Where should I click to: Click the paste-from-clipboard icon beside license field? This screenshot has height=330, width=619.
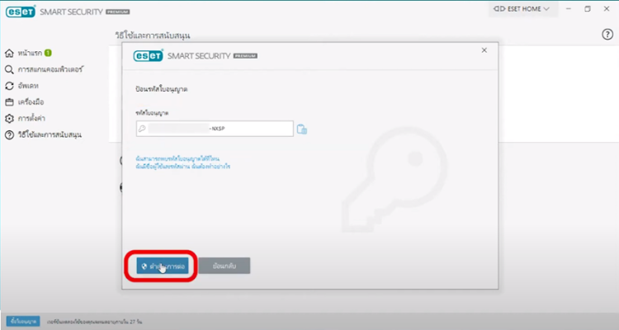tap(302, 129)
